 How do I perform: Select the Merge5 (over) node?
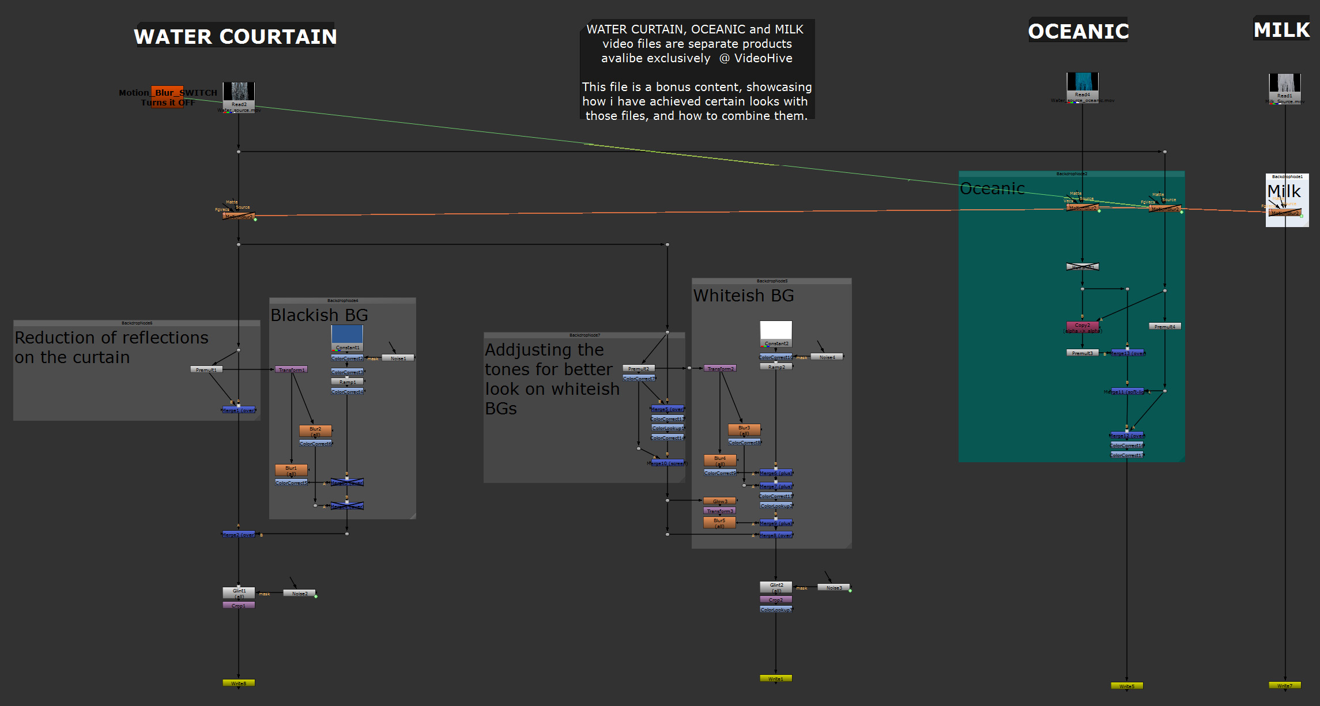click(x=667, y=409)
